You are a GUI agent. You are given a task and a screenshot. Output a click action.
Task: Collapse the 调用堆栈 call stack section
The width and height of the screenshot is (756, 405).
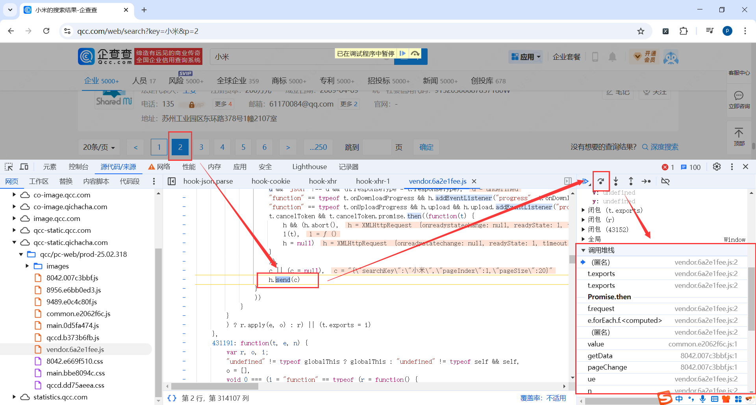click(583, 250)
